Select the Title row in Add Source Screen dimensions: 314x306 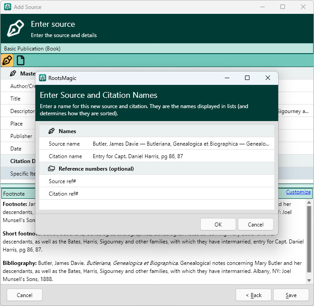[18, 98]
